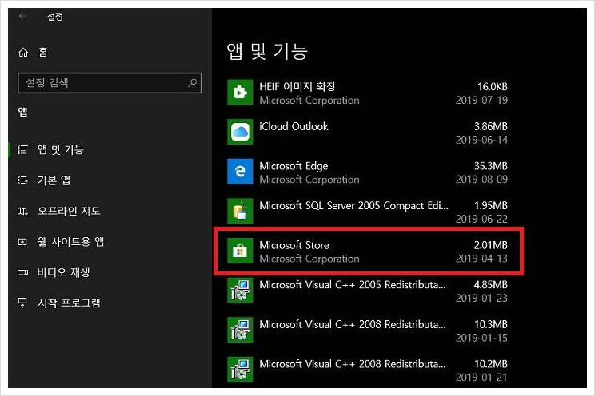This screenshot has height=396, width=595.
Task: Open the 기본 앱 section
Action: click(x=54, y=180)
